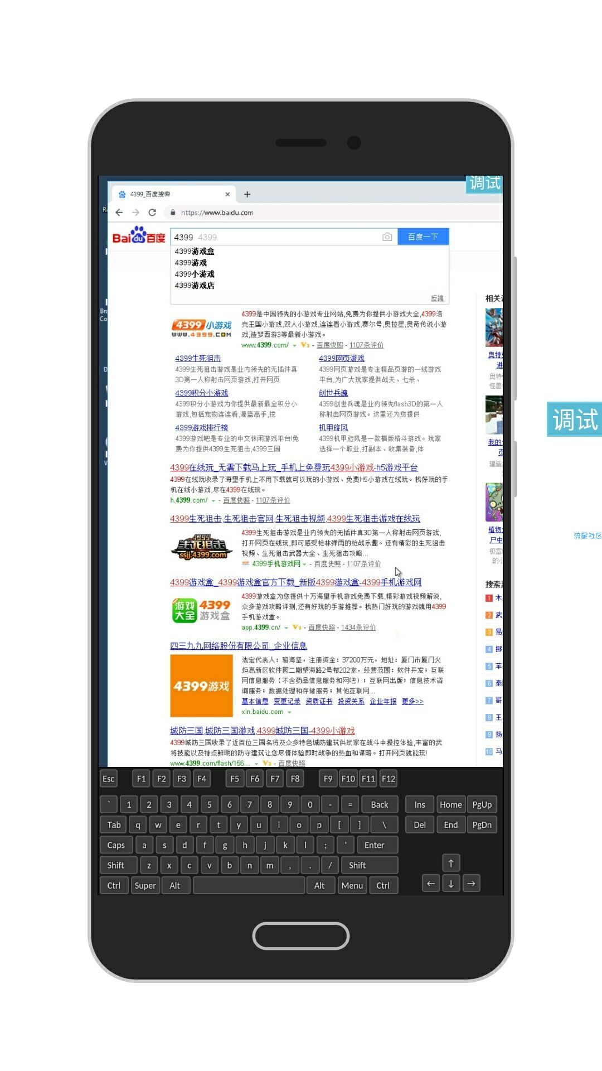Click the padlock site security icon
Image resolution: width=602 pixels, height=1071 pixels.
(x=173, y=213)
